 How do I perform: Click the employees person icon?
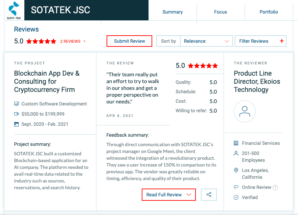pyautogui.click(x=236, y=153)
